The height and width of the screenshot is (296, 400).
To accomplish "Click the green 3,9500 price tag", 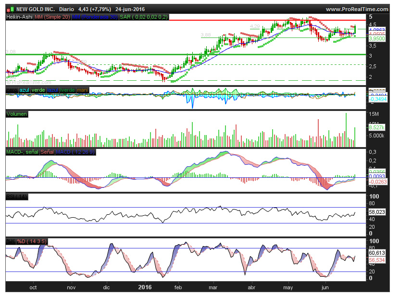I will pyautogui.click(x=377, y=39).
